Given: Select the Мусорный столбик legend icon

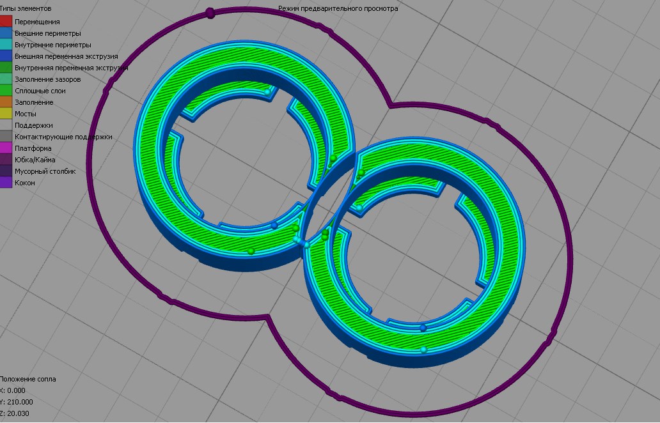Looking at the screenshot, I should click(x=6, y=169).
